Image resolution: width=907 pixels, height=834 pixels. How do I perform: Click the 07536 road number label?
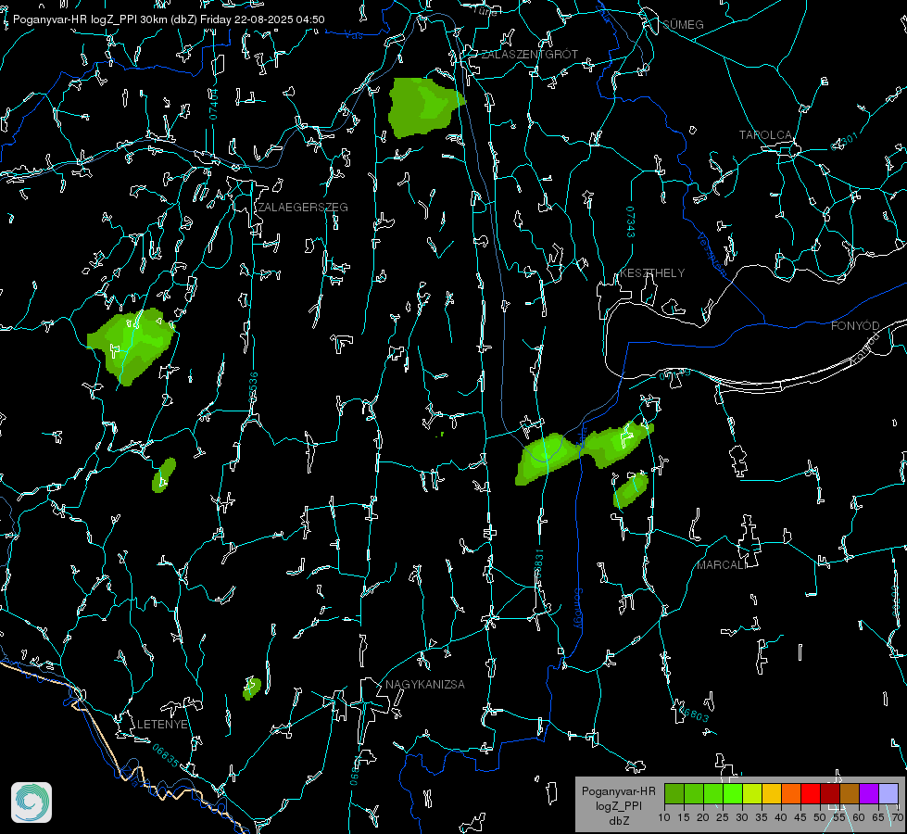[253, 387]
